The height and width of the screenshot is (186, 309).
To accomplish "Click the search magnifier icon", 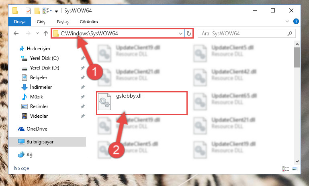I will coord(290,33).
